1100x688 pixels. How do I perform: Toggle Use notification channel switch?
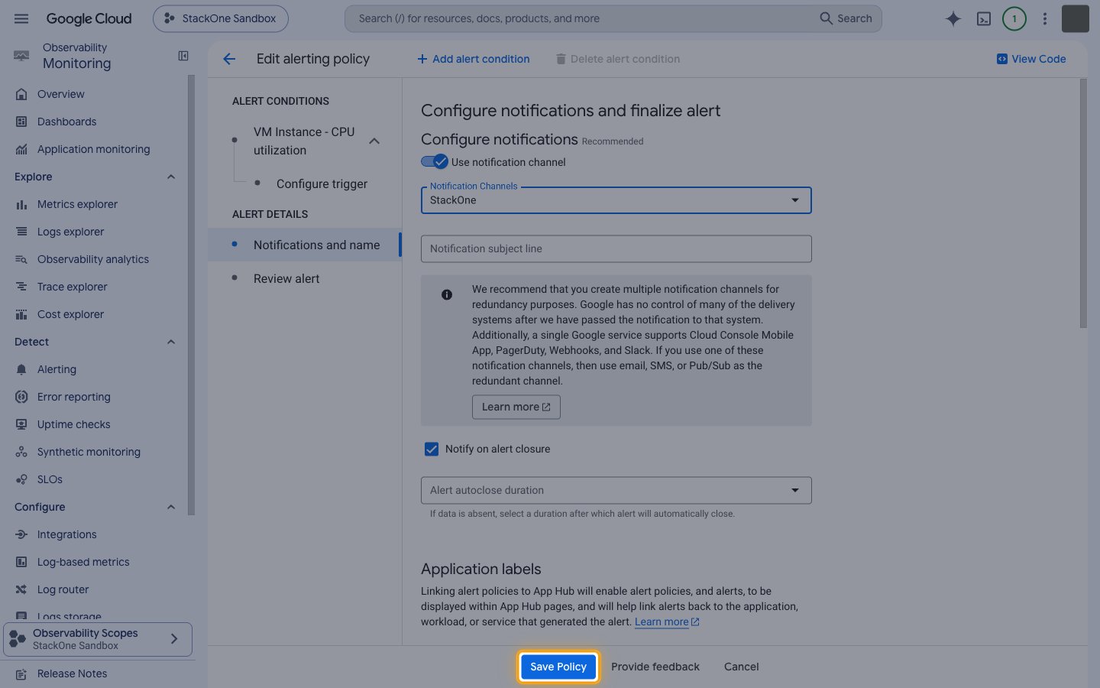435,161
